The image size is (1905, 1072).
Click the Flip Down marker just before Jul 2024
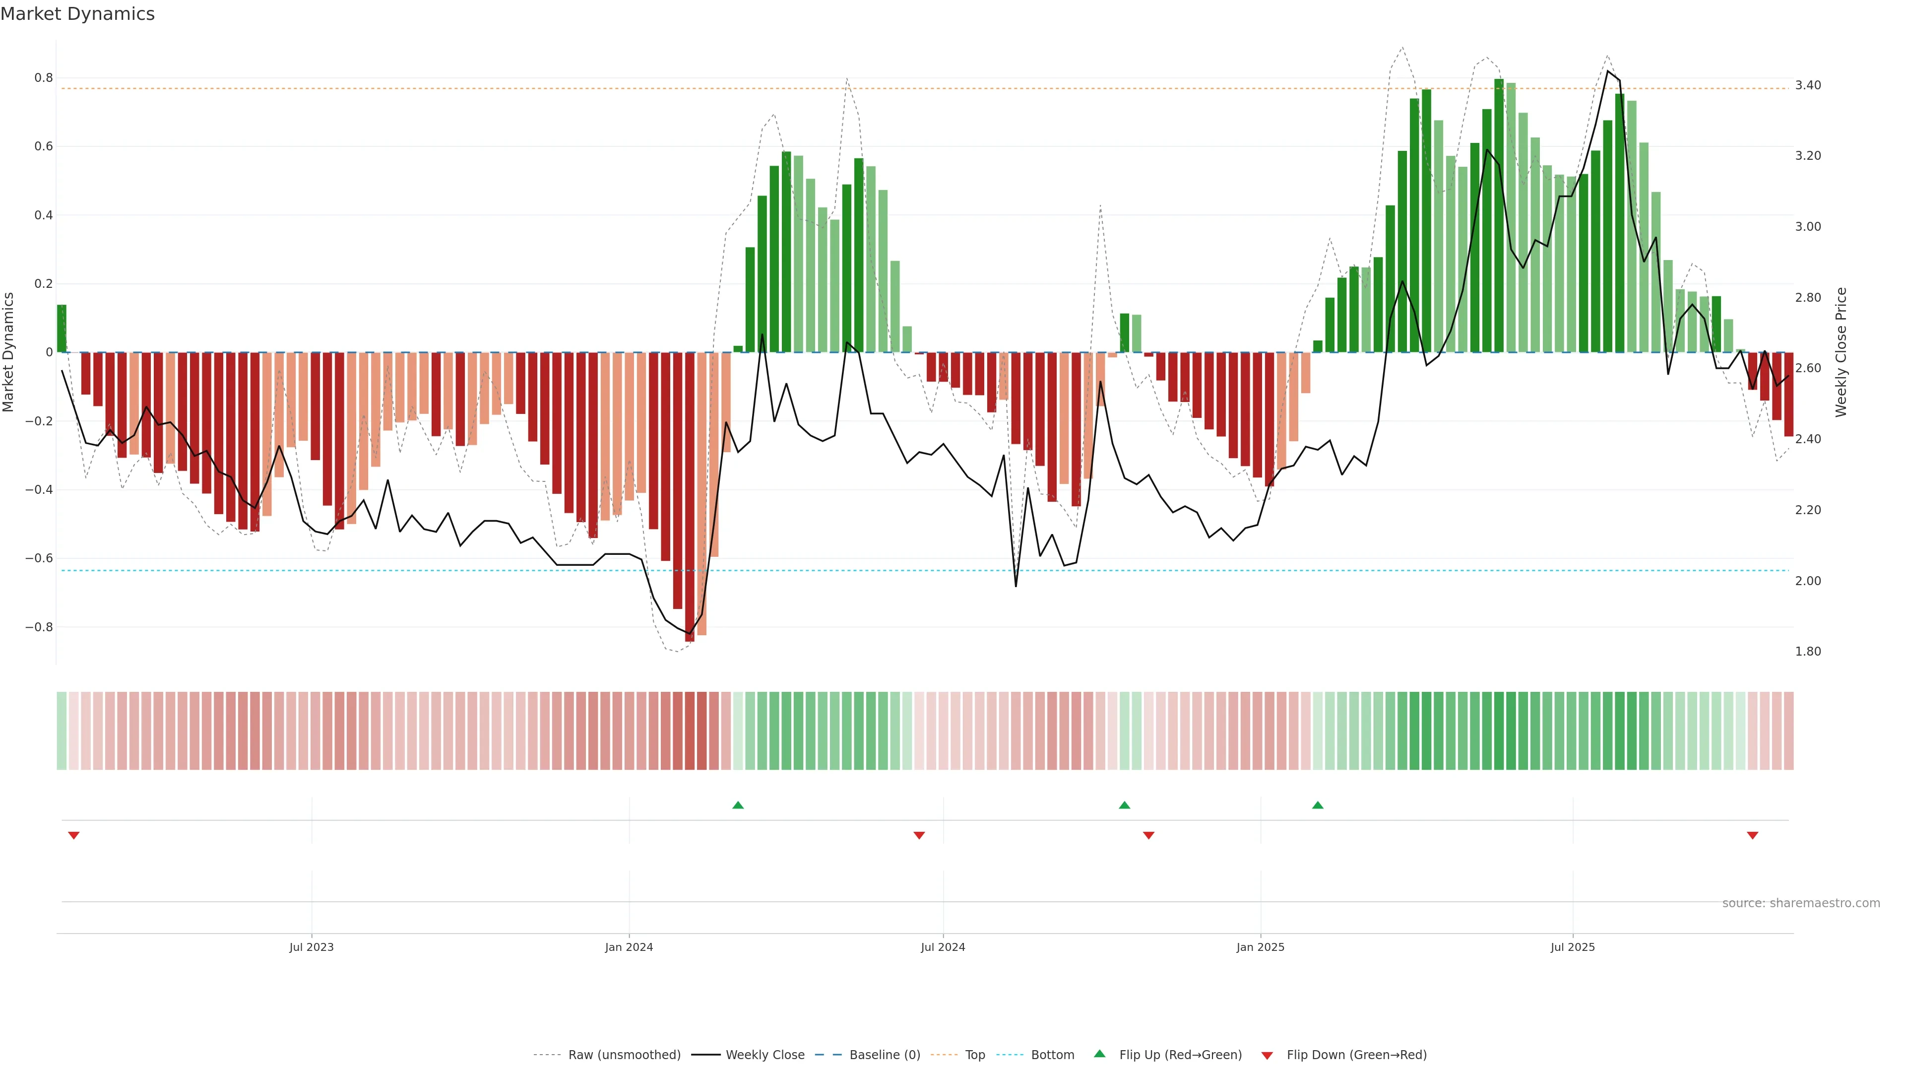coord(918,835)
